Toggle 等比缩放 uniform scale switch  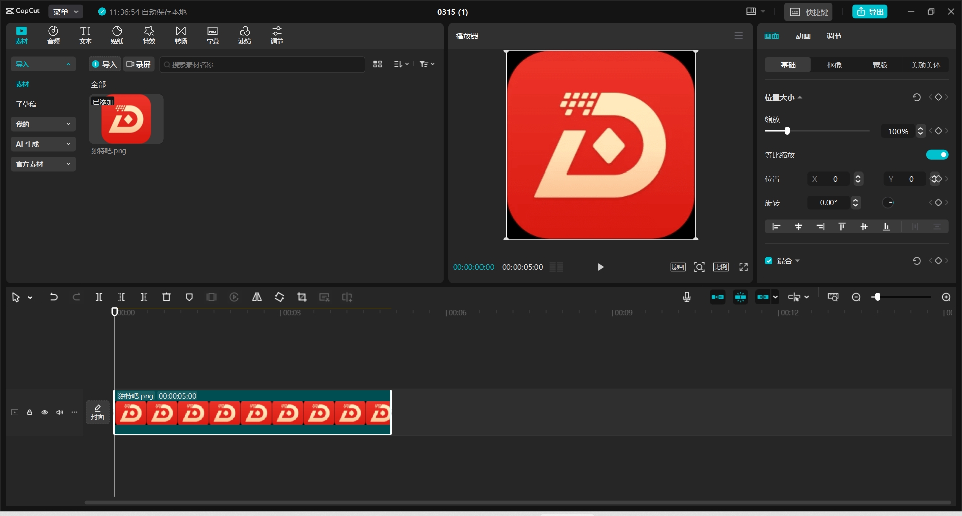(937, 155)
